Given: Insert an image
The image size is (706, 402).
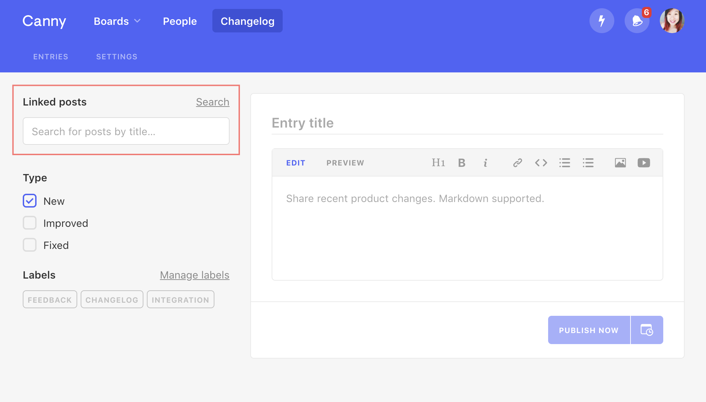Looking at the screenshot, I should click(620, 163).
